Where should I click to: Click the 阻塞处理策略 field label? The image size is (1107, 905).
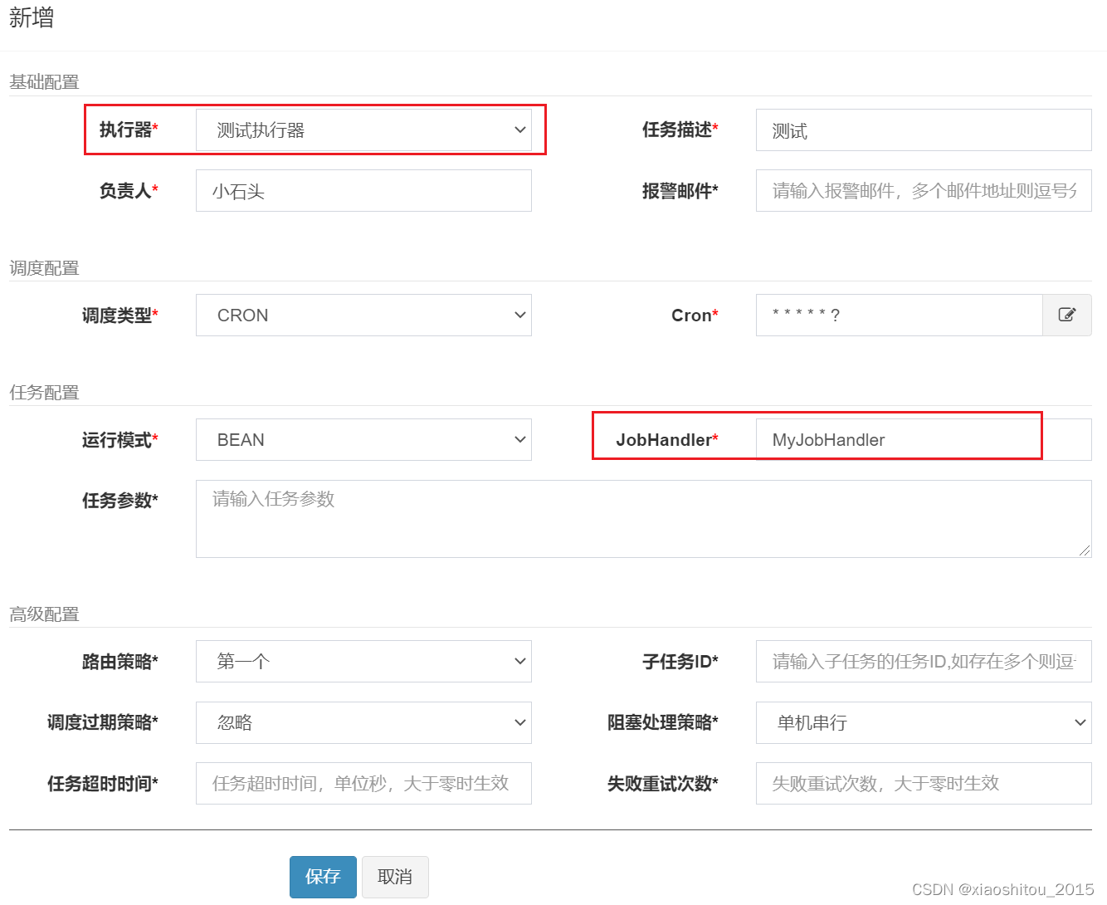click(x=663, y=722)
